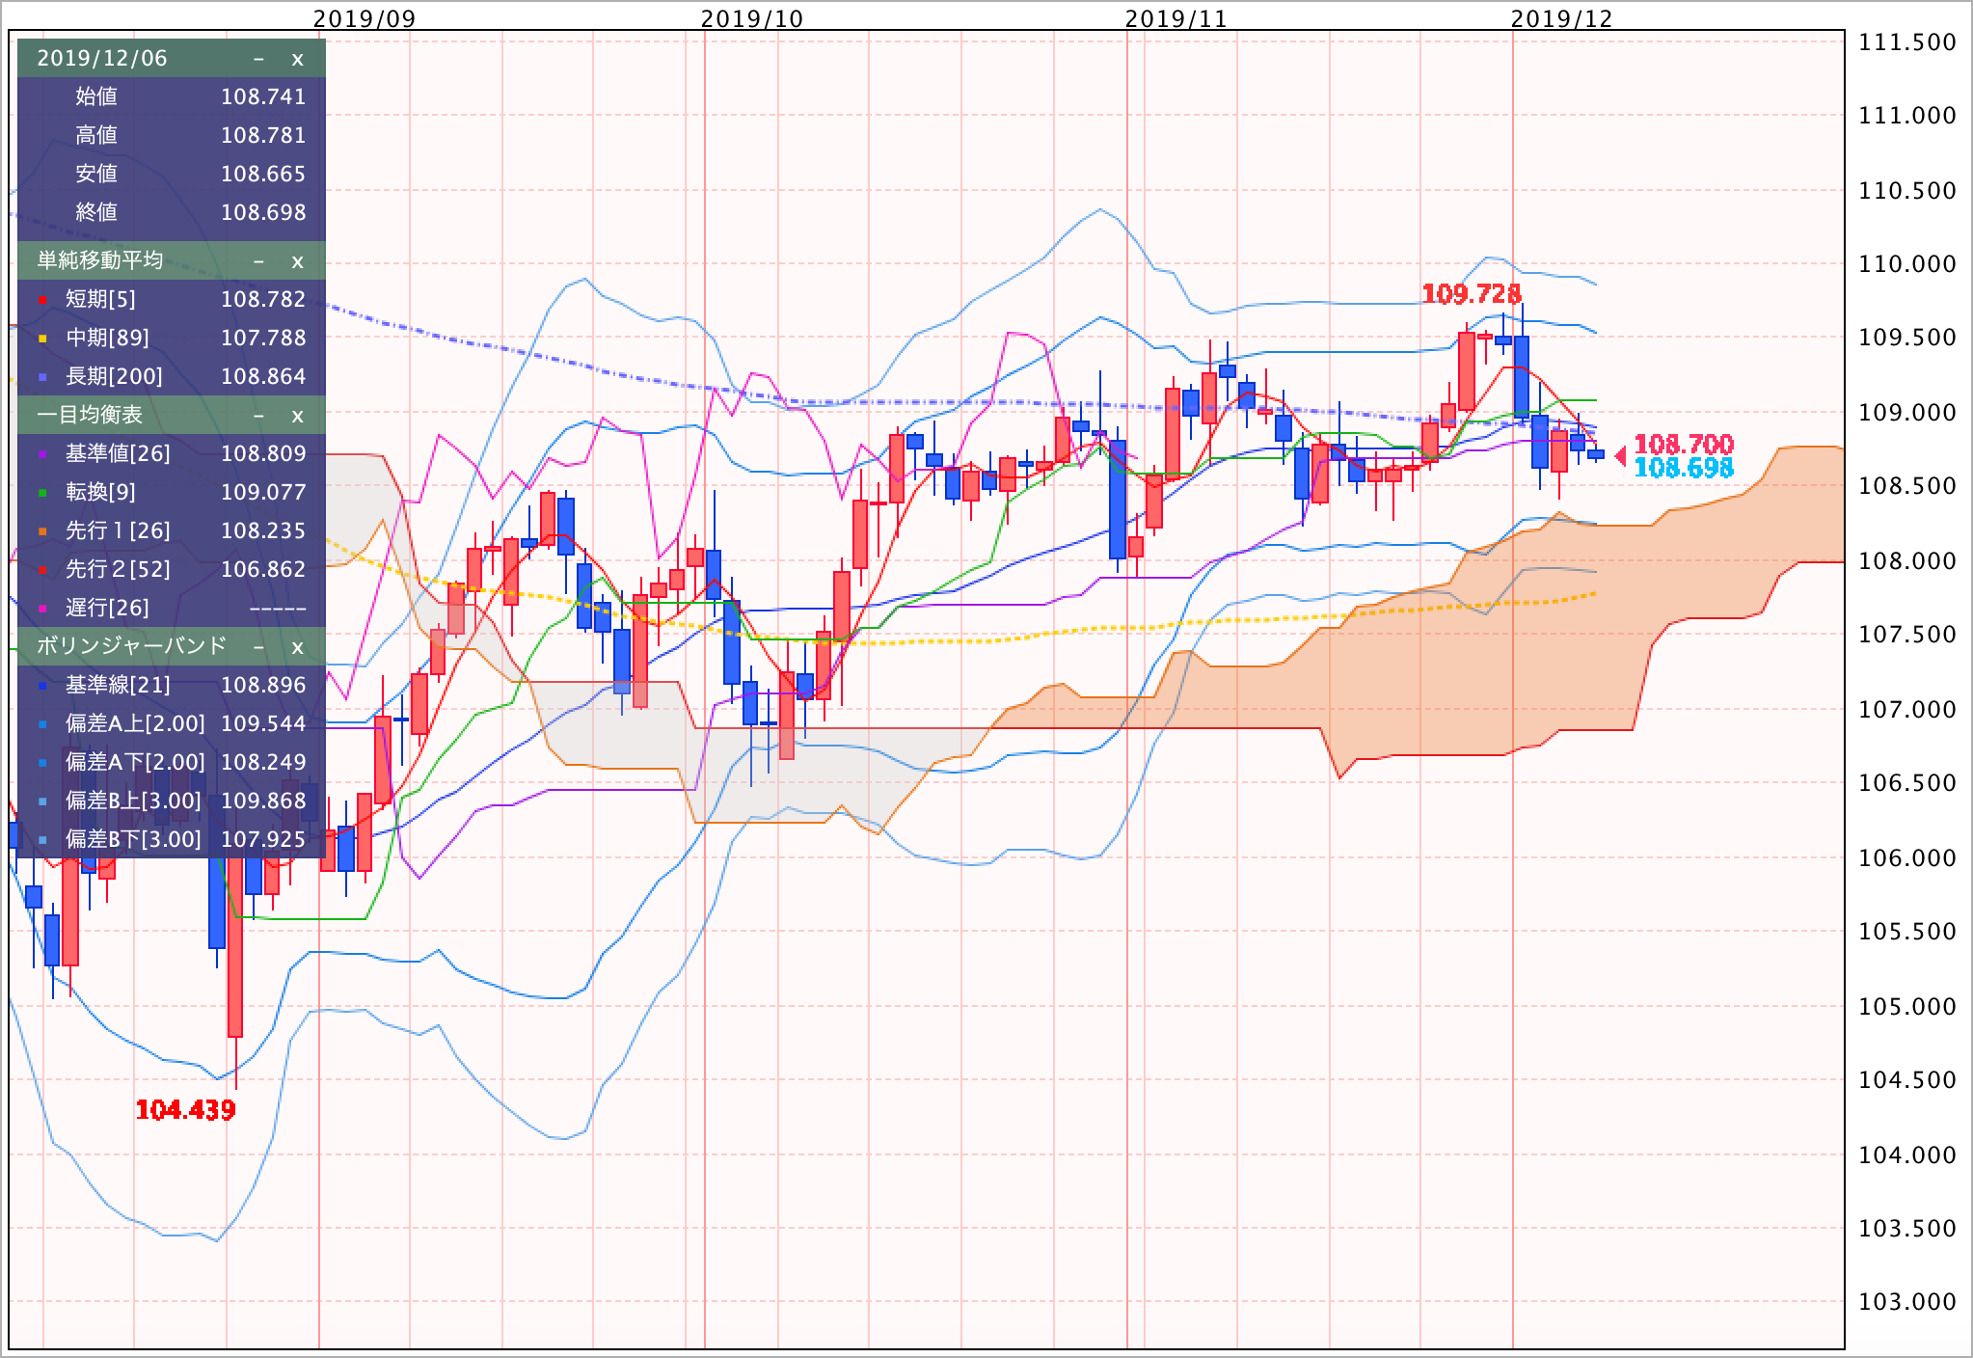
Task: Click the 104.439 low price label
Action: pos(185,1110)
